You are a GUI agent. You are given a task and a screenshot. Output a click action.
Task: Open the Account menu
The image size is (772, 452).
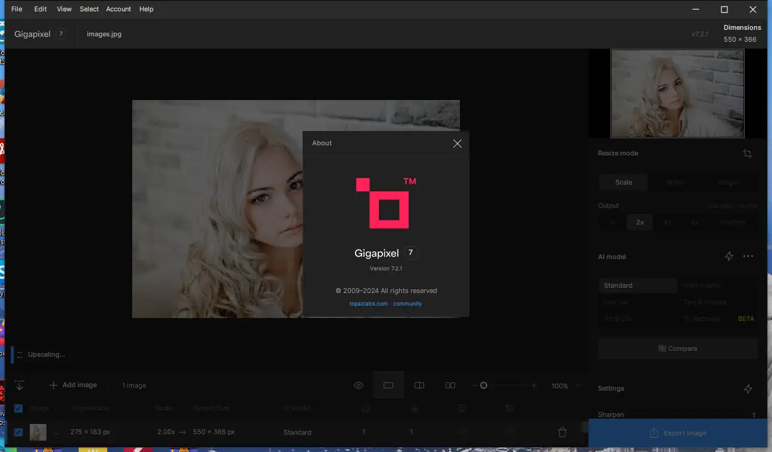pyautogui.click(x=119, y=9)
